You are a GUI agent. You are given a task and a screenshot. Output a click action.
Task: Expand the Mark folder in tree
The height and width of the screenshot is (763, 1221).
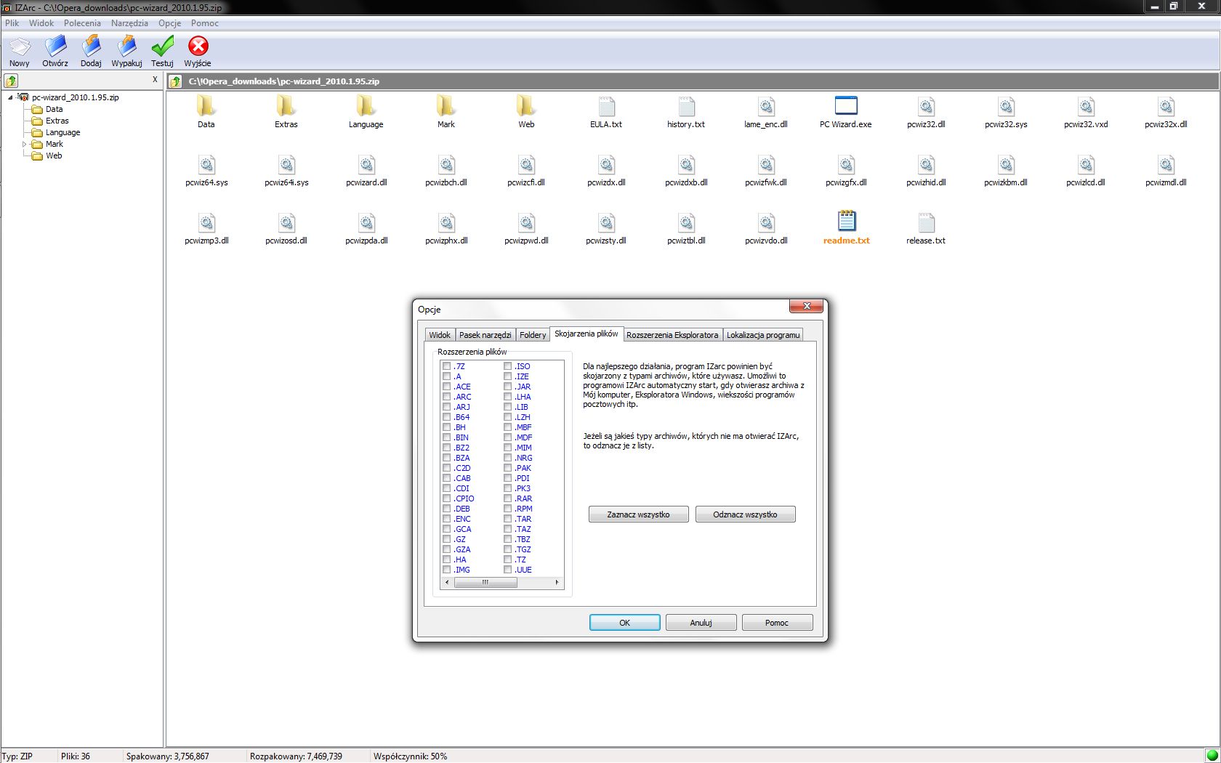point(24,144)
